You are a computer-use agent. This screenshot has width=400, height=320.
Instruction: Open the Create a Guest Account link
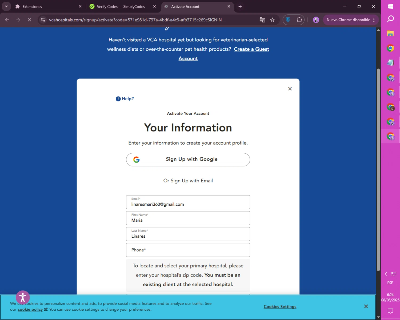pyautogui.click(x=251, y=49)
